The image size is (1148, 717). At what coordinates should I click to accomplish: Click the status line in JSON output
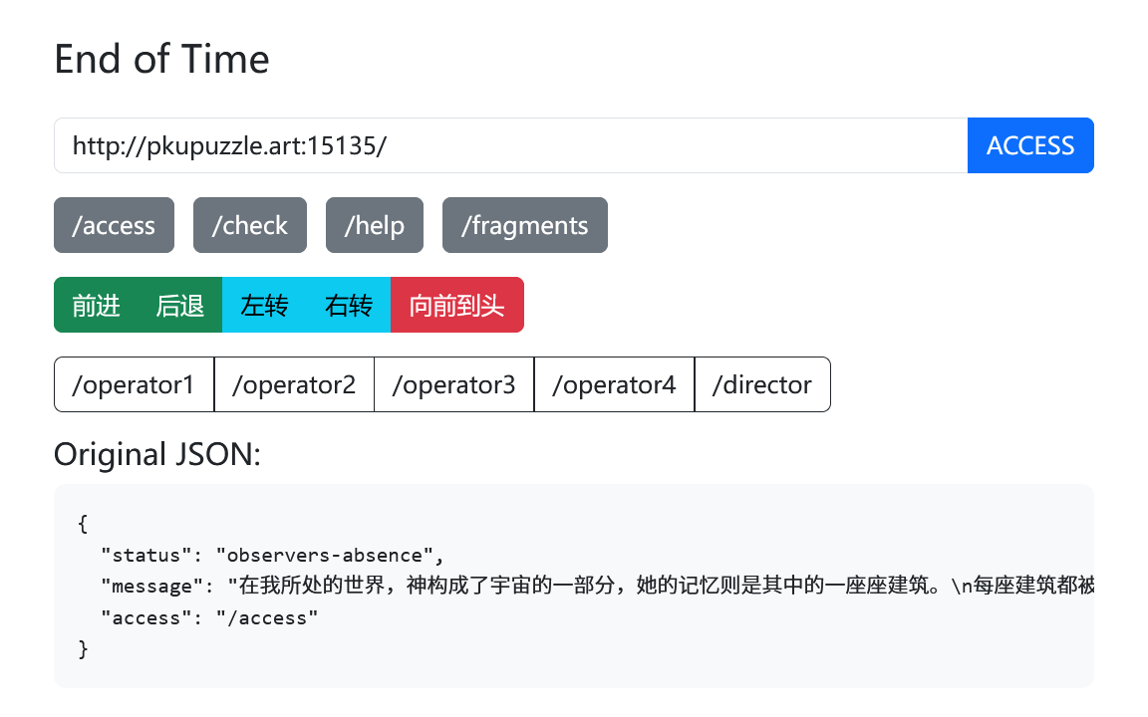[x=272, y=556]
